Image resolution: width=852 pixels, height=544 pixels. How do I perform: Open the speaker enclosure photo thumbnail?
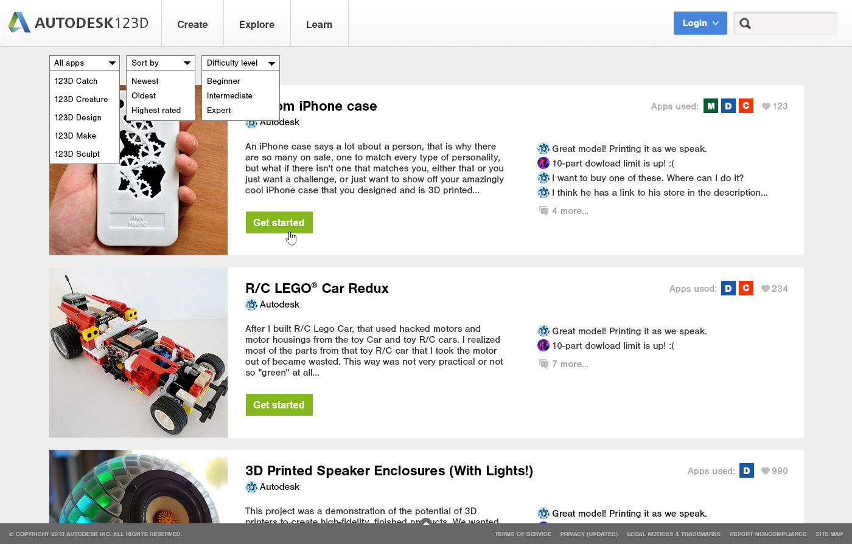(138, 486)
